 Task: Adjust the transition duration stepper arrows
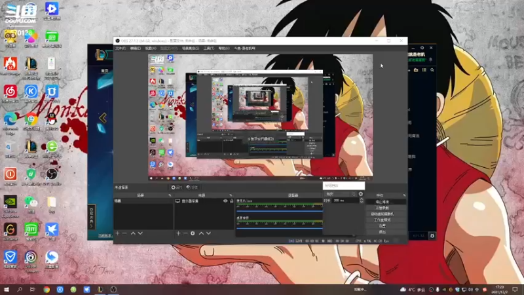[362, 201]
